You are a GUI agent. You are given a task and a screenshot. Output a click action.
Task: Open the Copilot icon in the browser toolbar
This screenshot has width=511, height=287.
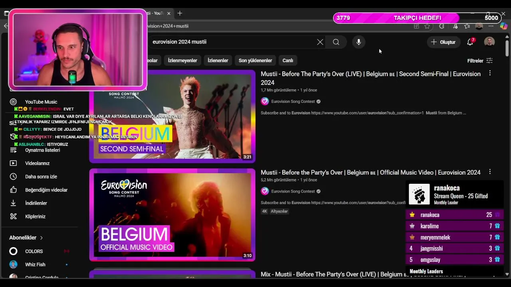click(x=503, y=26)
